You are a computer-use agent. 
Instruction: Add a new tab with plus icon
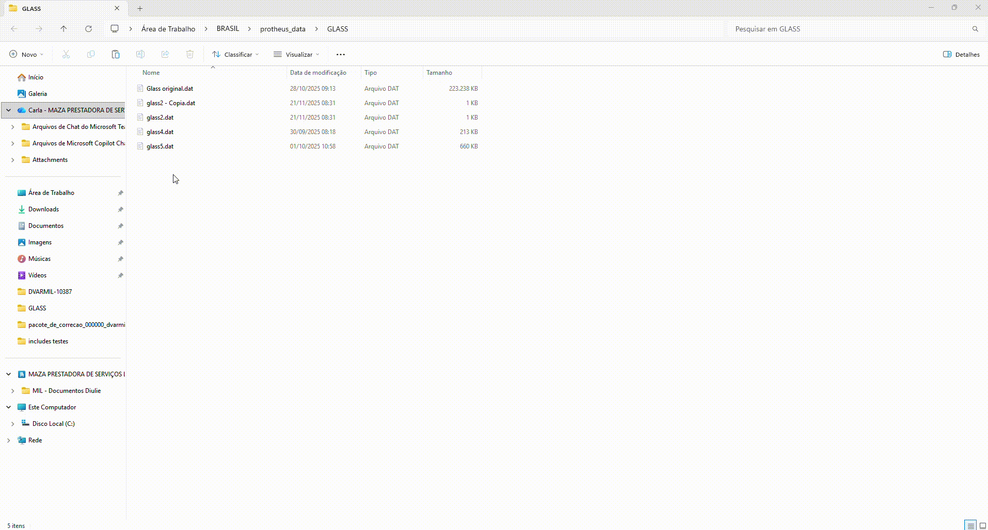click(140, 8)
